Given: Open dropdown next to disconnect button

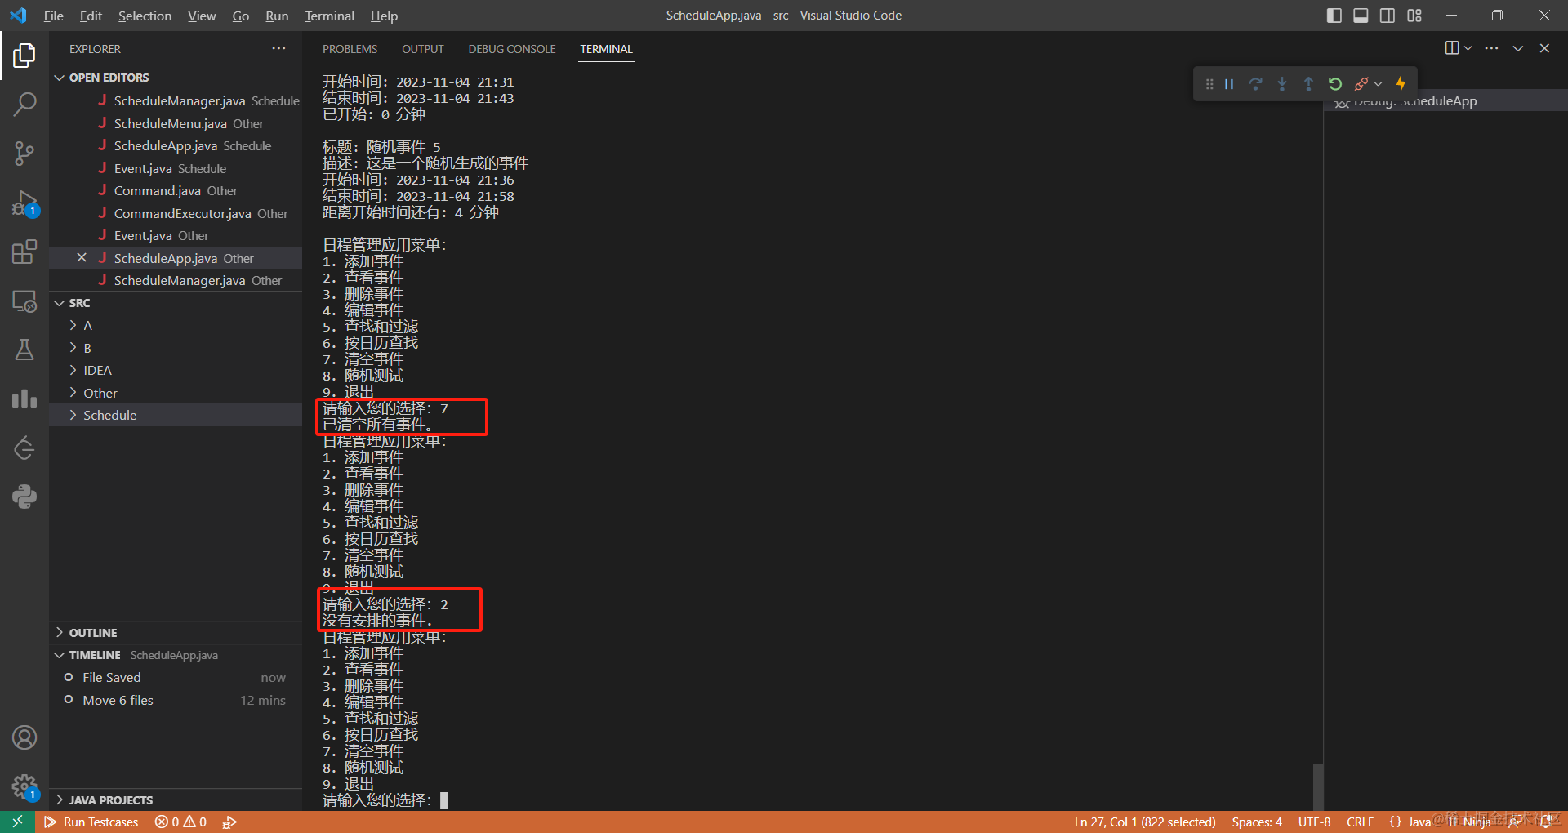Looking at the screenshot, I should pos(1379,84).
